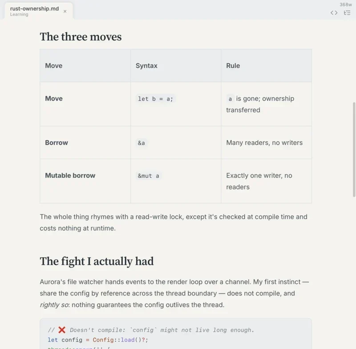
Task: Click the "&mut a" inline code snippet
Action: click(149, 176)
